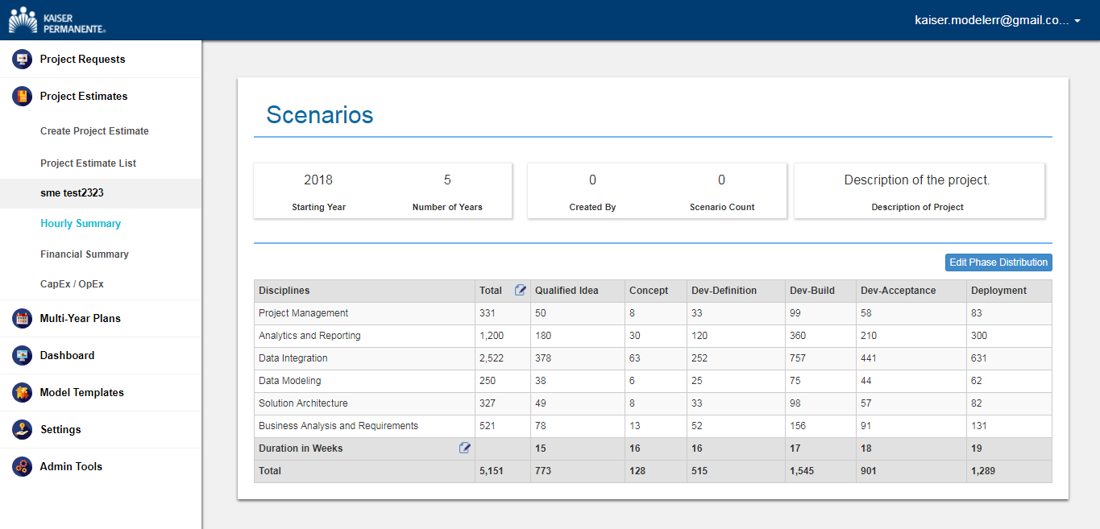Click the Kaiser Permanente logo
This screenshot has height=529, width=1100.
coord(56,20)
